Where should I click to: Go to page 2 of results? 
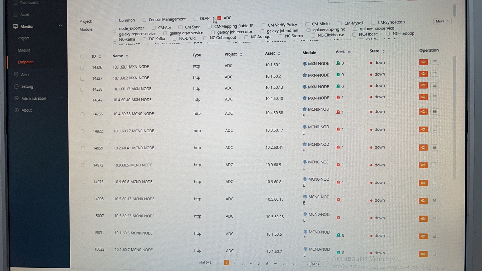234,263
